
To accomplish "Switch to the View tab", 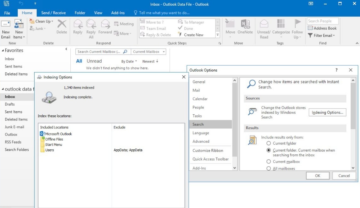I will point(98,13).
